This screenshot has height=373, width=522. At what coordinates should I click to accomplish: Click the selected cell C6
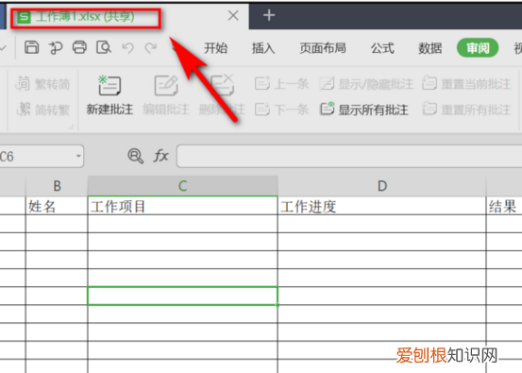tap(182, 296)
